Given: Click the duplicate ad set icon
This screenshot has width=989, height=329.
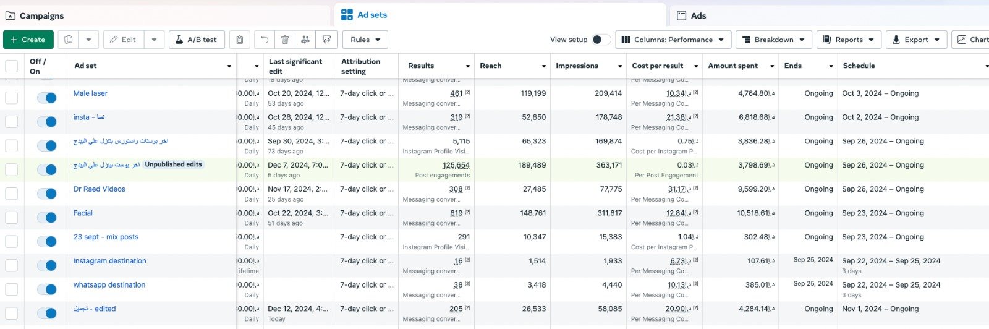Looking at the screenshot, I should coord(69,40).
